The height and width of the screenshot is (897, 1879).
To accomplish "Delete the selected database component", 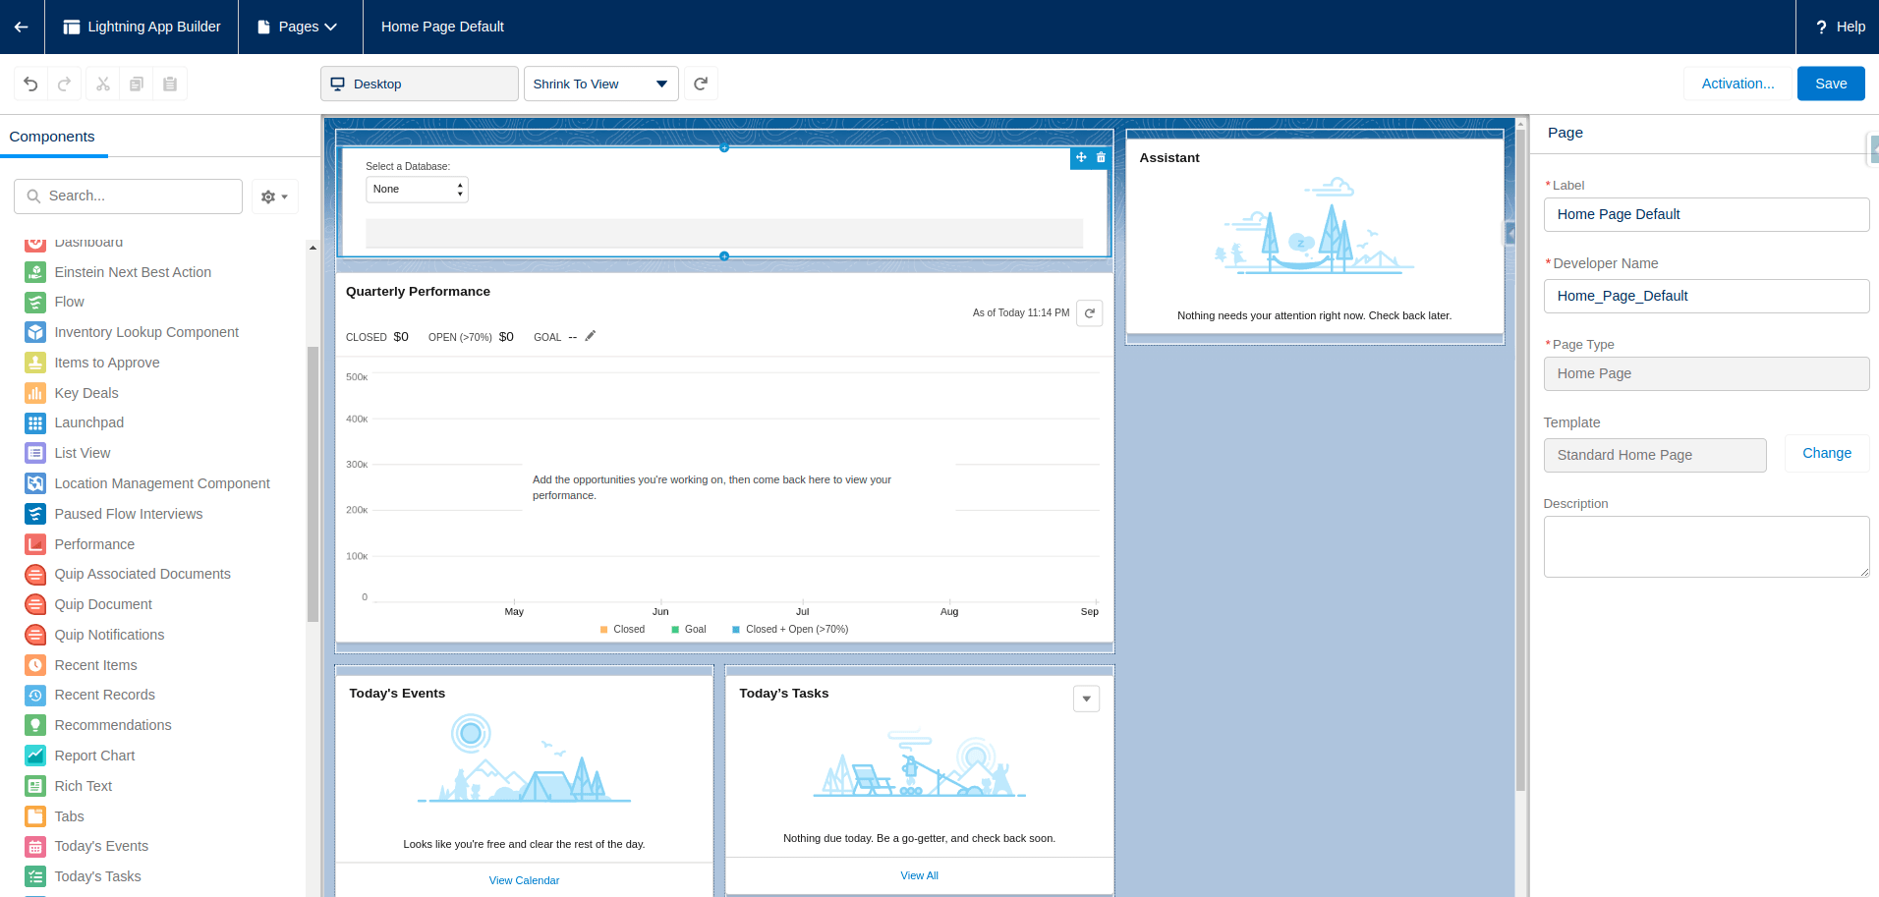I will coord(1101,157).
